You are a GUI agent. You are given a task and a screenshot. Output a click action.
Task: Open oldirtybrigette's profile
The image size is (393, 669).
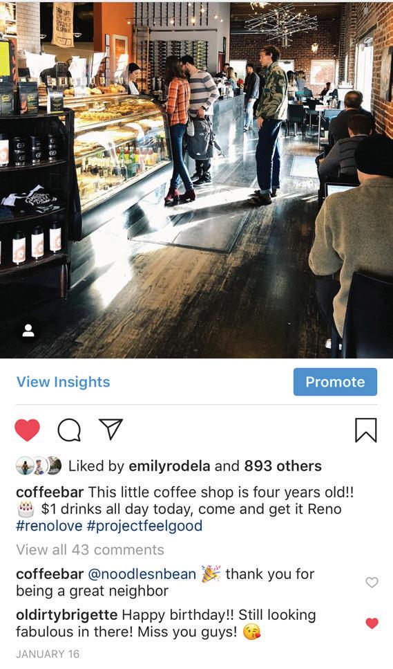tap(67, 615)
